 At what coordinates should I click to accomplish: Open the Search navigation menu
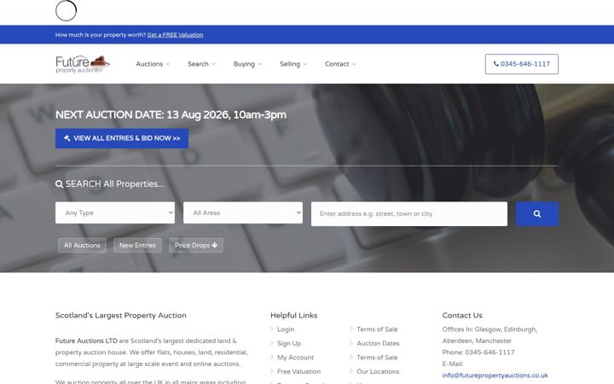(x=201, y=64)
